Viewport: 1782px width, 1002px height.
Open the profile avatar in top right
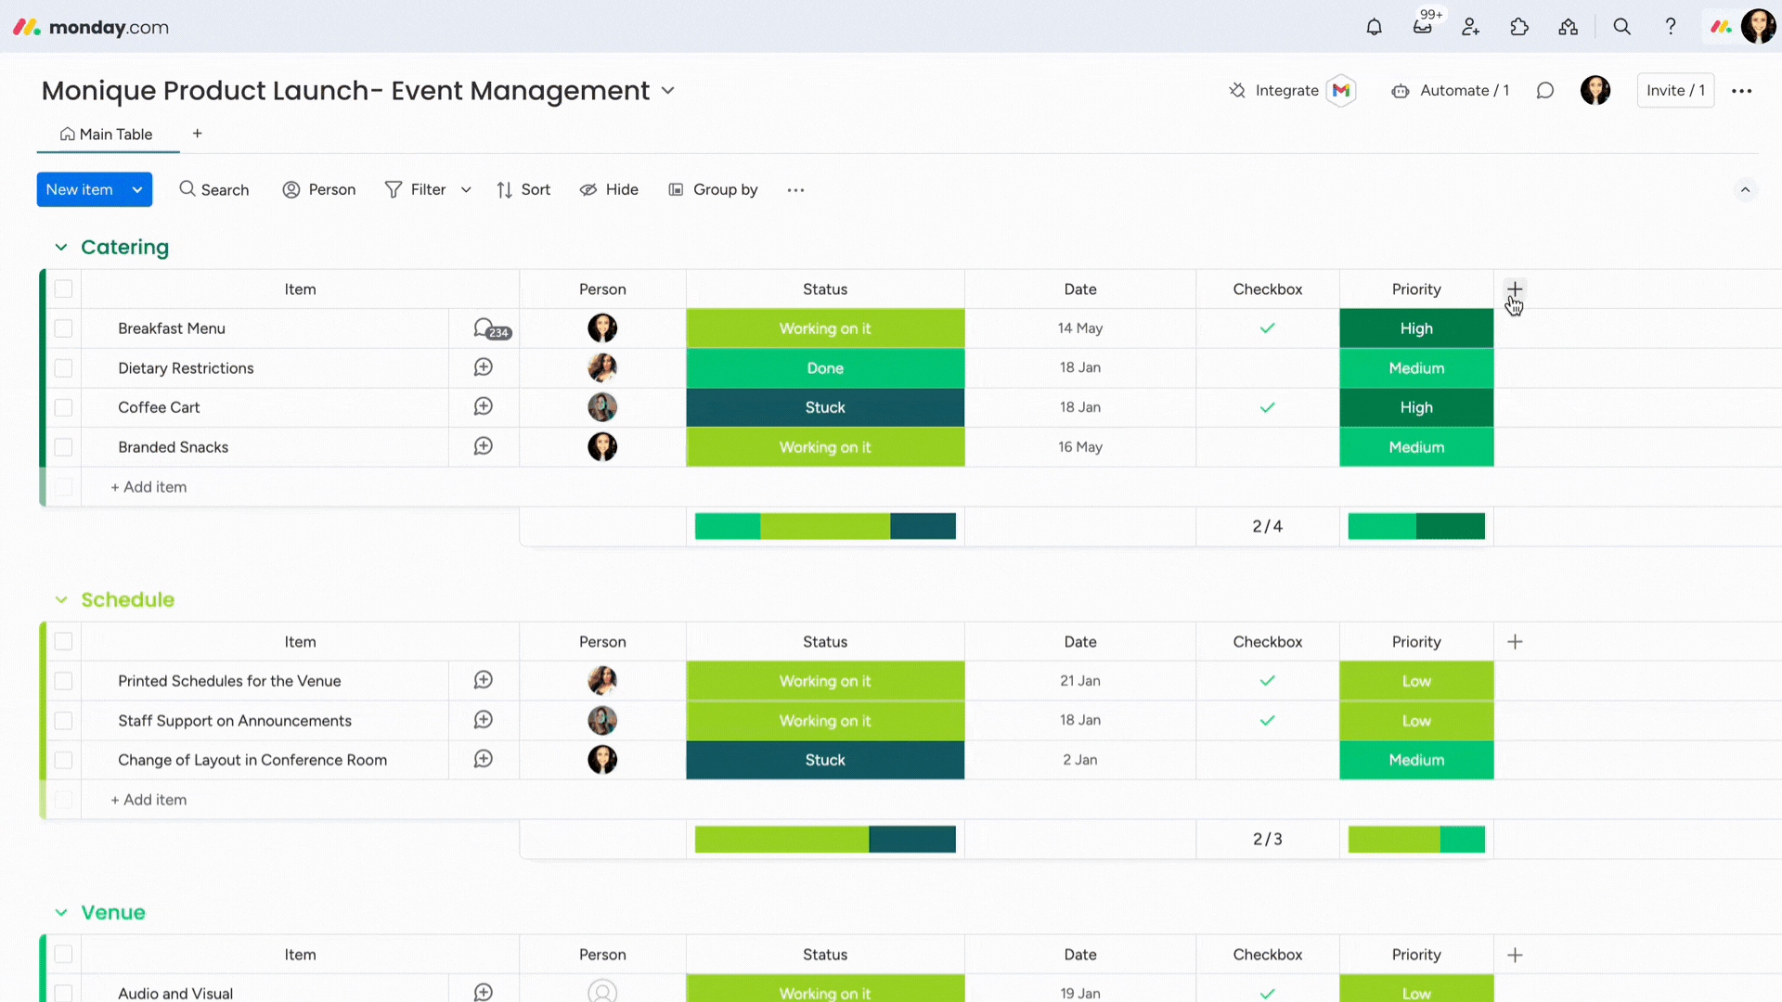[x=1758, y=27]
